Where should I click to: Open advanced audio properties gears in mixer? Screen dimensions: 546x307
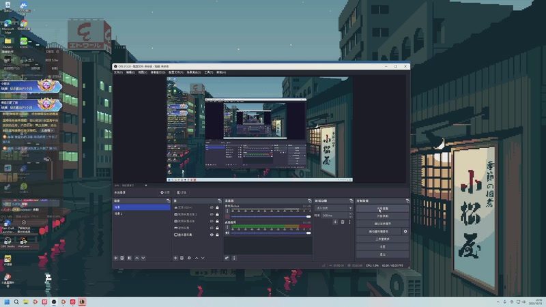[x=227, y=258]
